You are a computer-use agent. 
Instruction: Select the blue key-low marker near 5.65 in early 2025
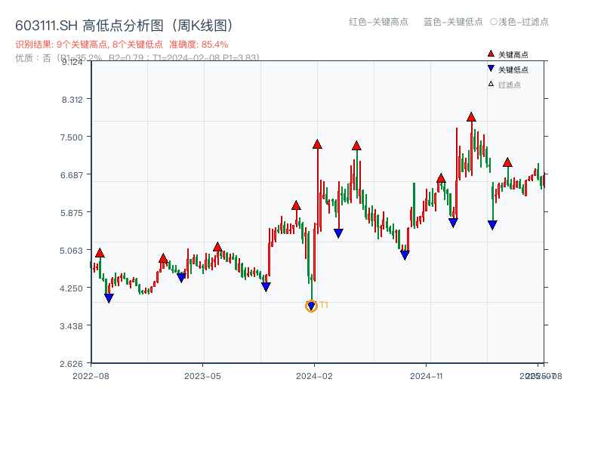453,223
